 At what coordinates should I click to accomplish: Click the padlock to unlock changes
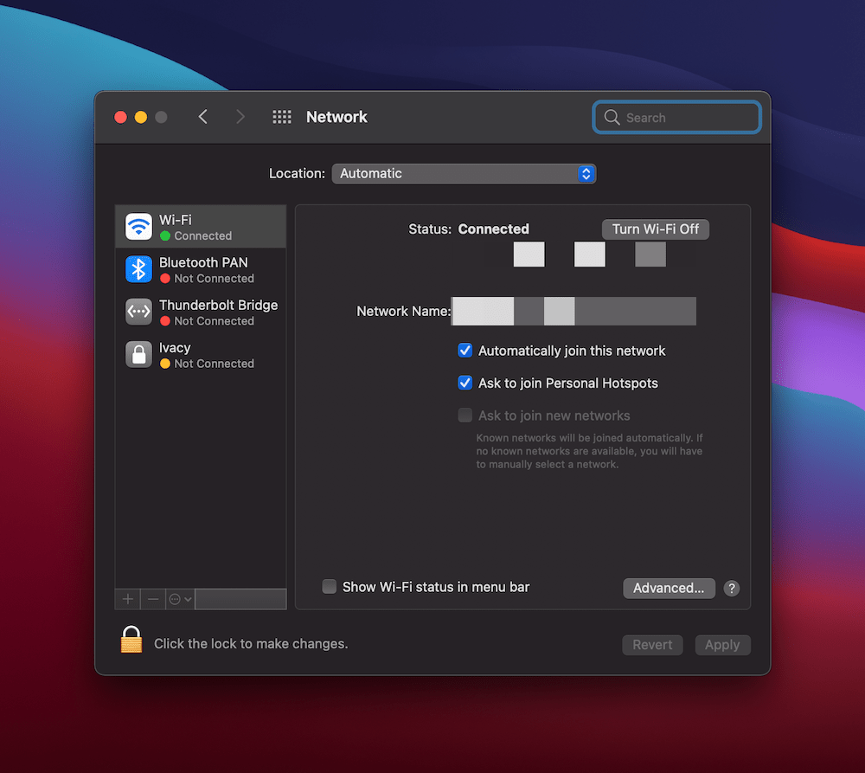[131, 640]
